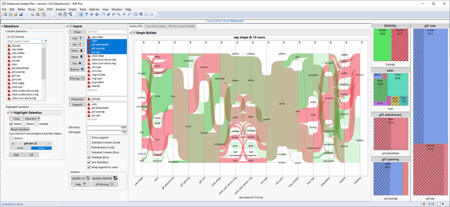Collapse the Inputs panel via its red triangle
Viewport: 450px width, 207px height.
tap(70, 26)
